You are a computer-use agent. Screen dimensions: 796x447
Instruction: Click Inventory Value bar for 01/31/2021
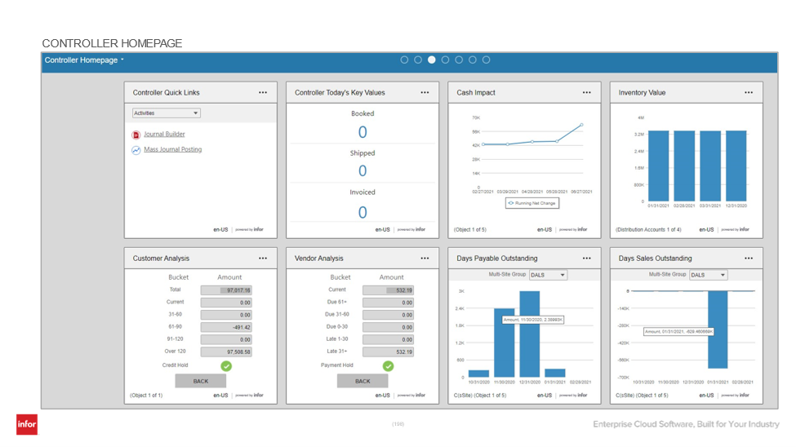click(658, 166)
